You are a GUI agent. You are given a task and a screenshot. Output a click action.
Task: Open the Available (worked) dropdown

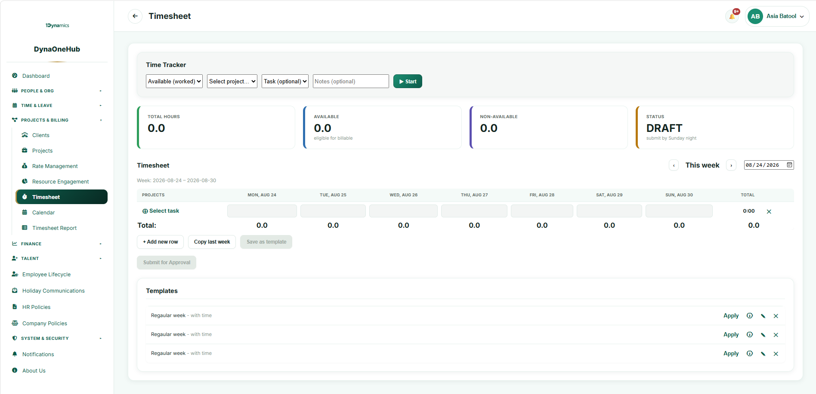coord(174,81)
